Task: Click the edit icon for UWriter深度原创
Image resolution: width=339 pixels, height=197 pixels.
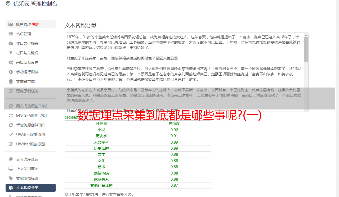Action: coord(11,135)
